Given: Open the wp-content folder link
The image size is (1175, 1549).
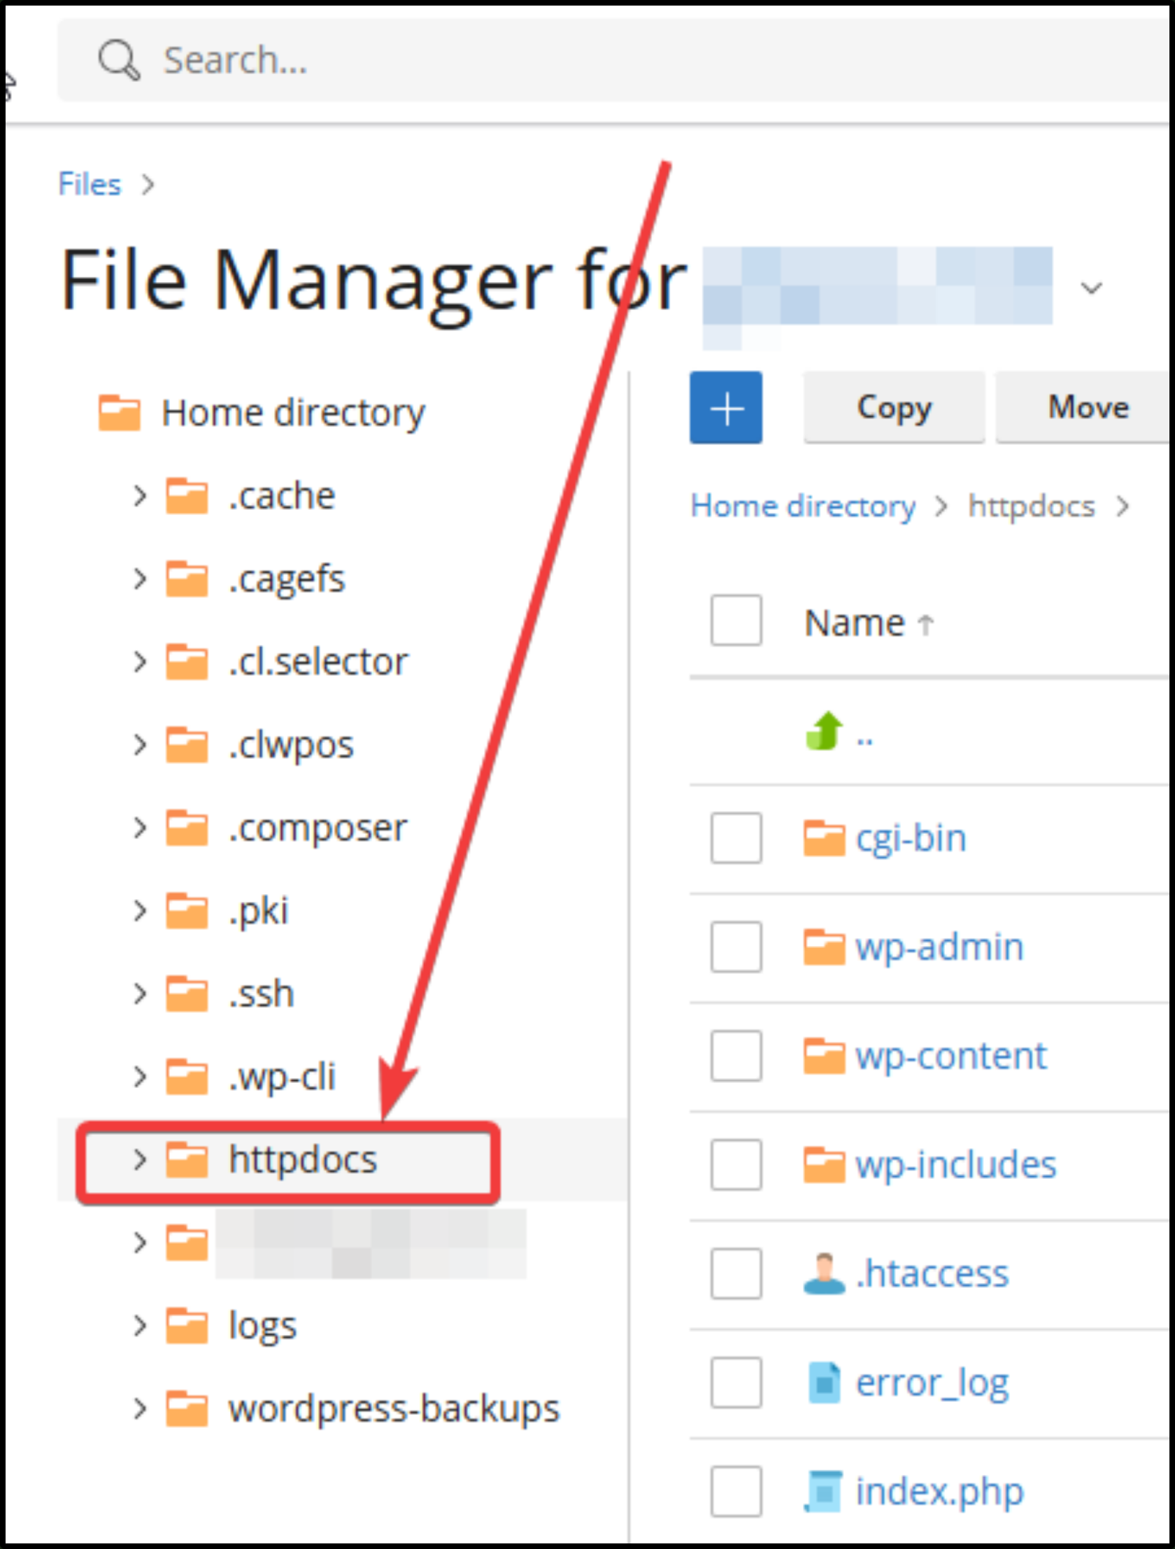Looking at the screenshot, I should tap(951, 1056).
